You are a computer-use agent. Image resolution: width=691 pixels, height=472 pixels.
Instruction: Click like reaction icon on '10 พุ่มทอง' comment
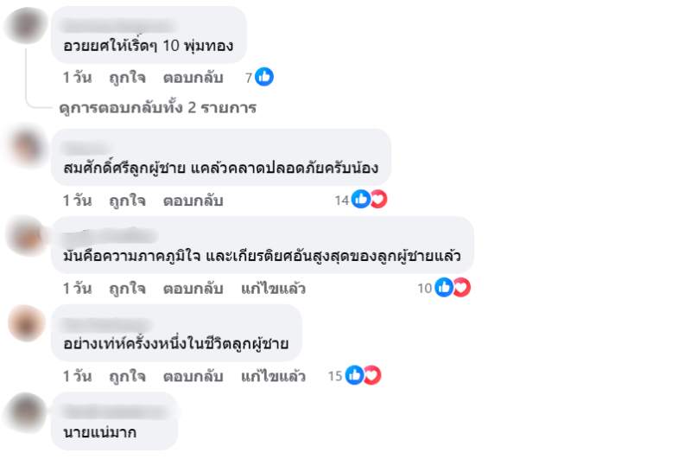point(264,77)
